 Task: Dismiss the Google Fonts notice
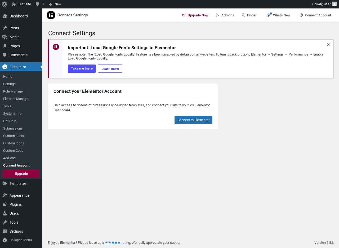(328, 45)
